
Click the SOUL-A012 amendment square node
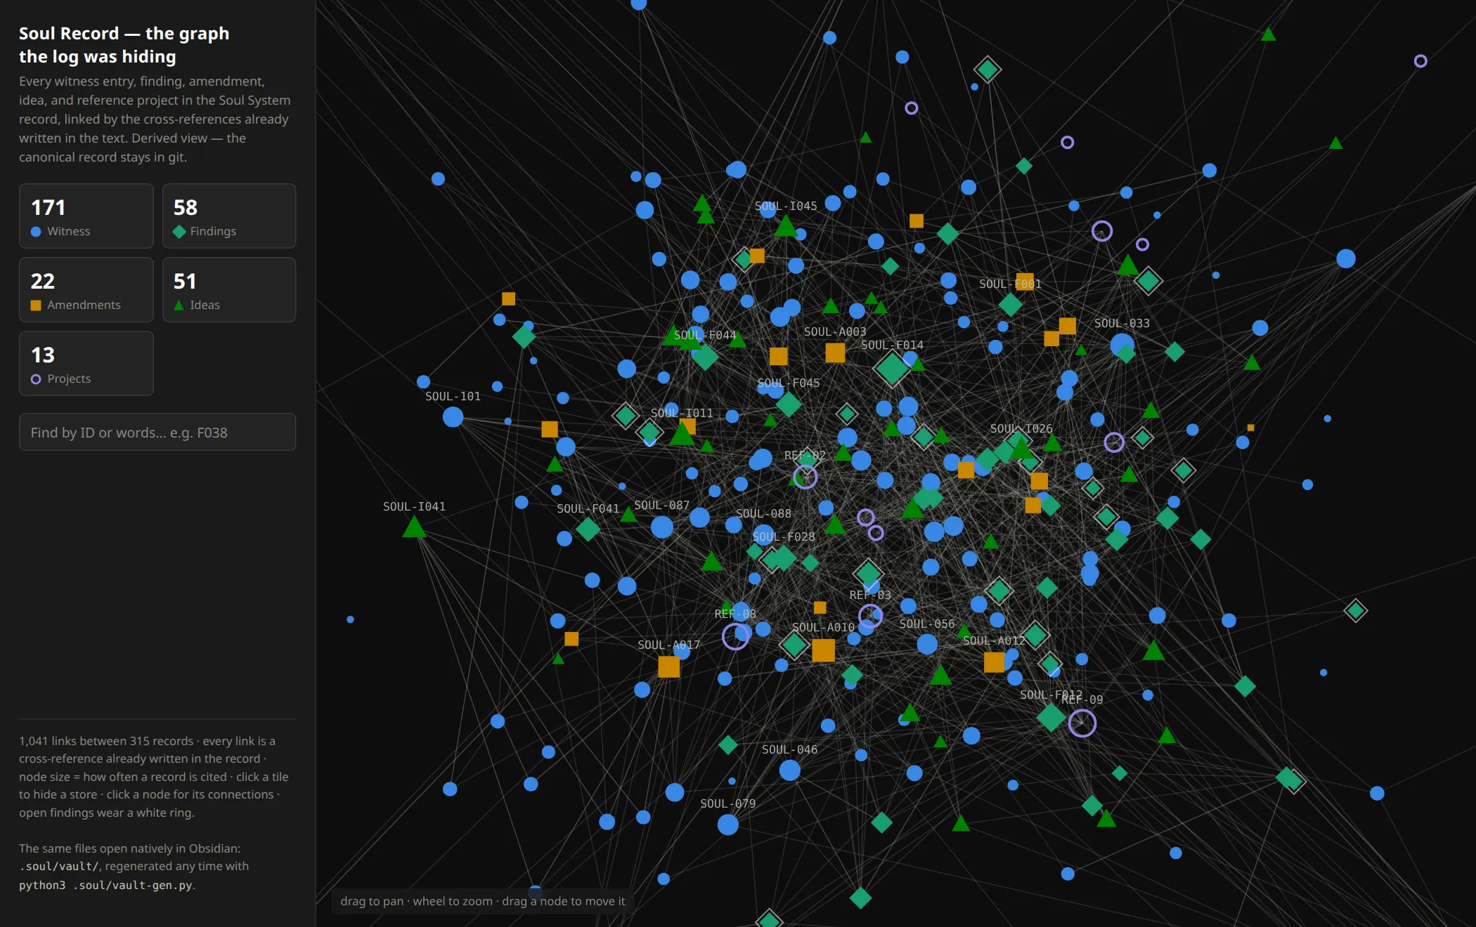coord(994,662)
